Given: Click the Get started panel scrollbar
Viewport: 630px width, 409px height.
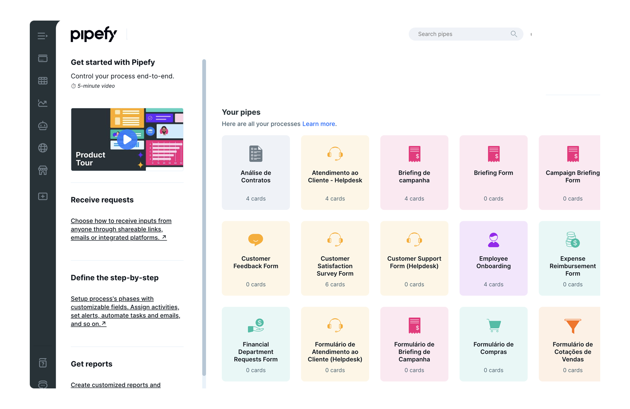Looking at the screenshot, I should (204, 218).
